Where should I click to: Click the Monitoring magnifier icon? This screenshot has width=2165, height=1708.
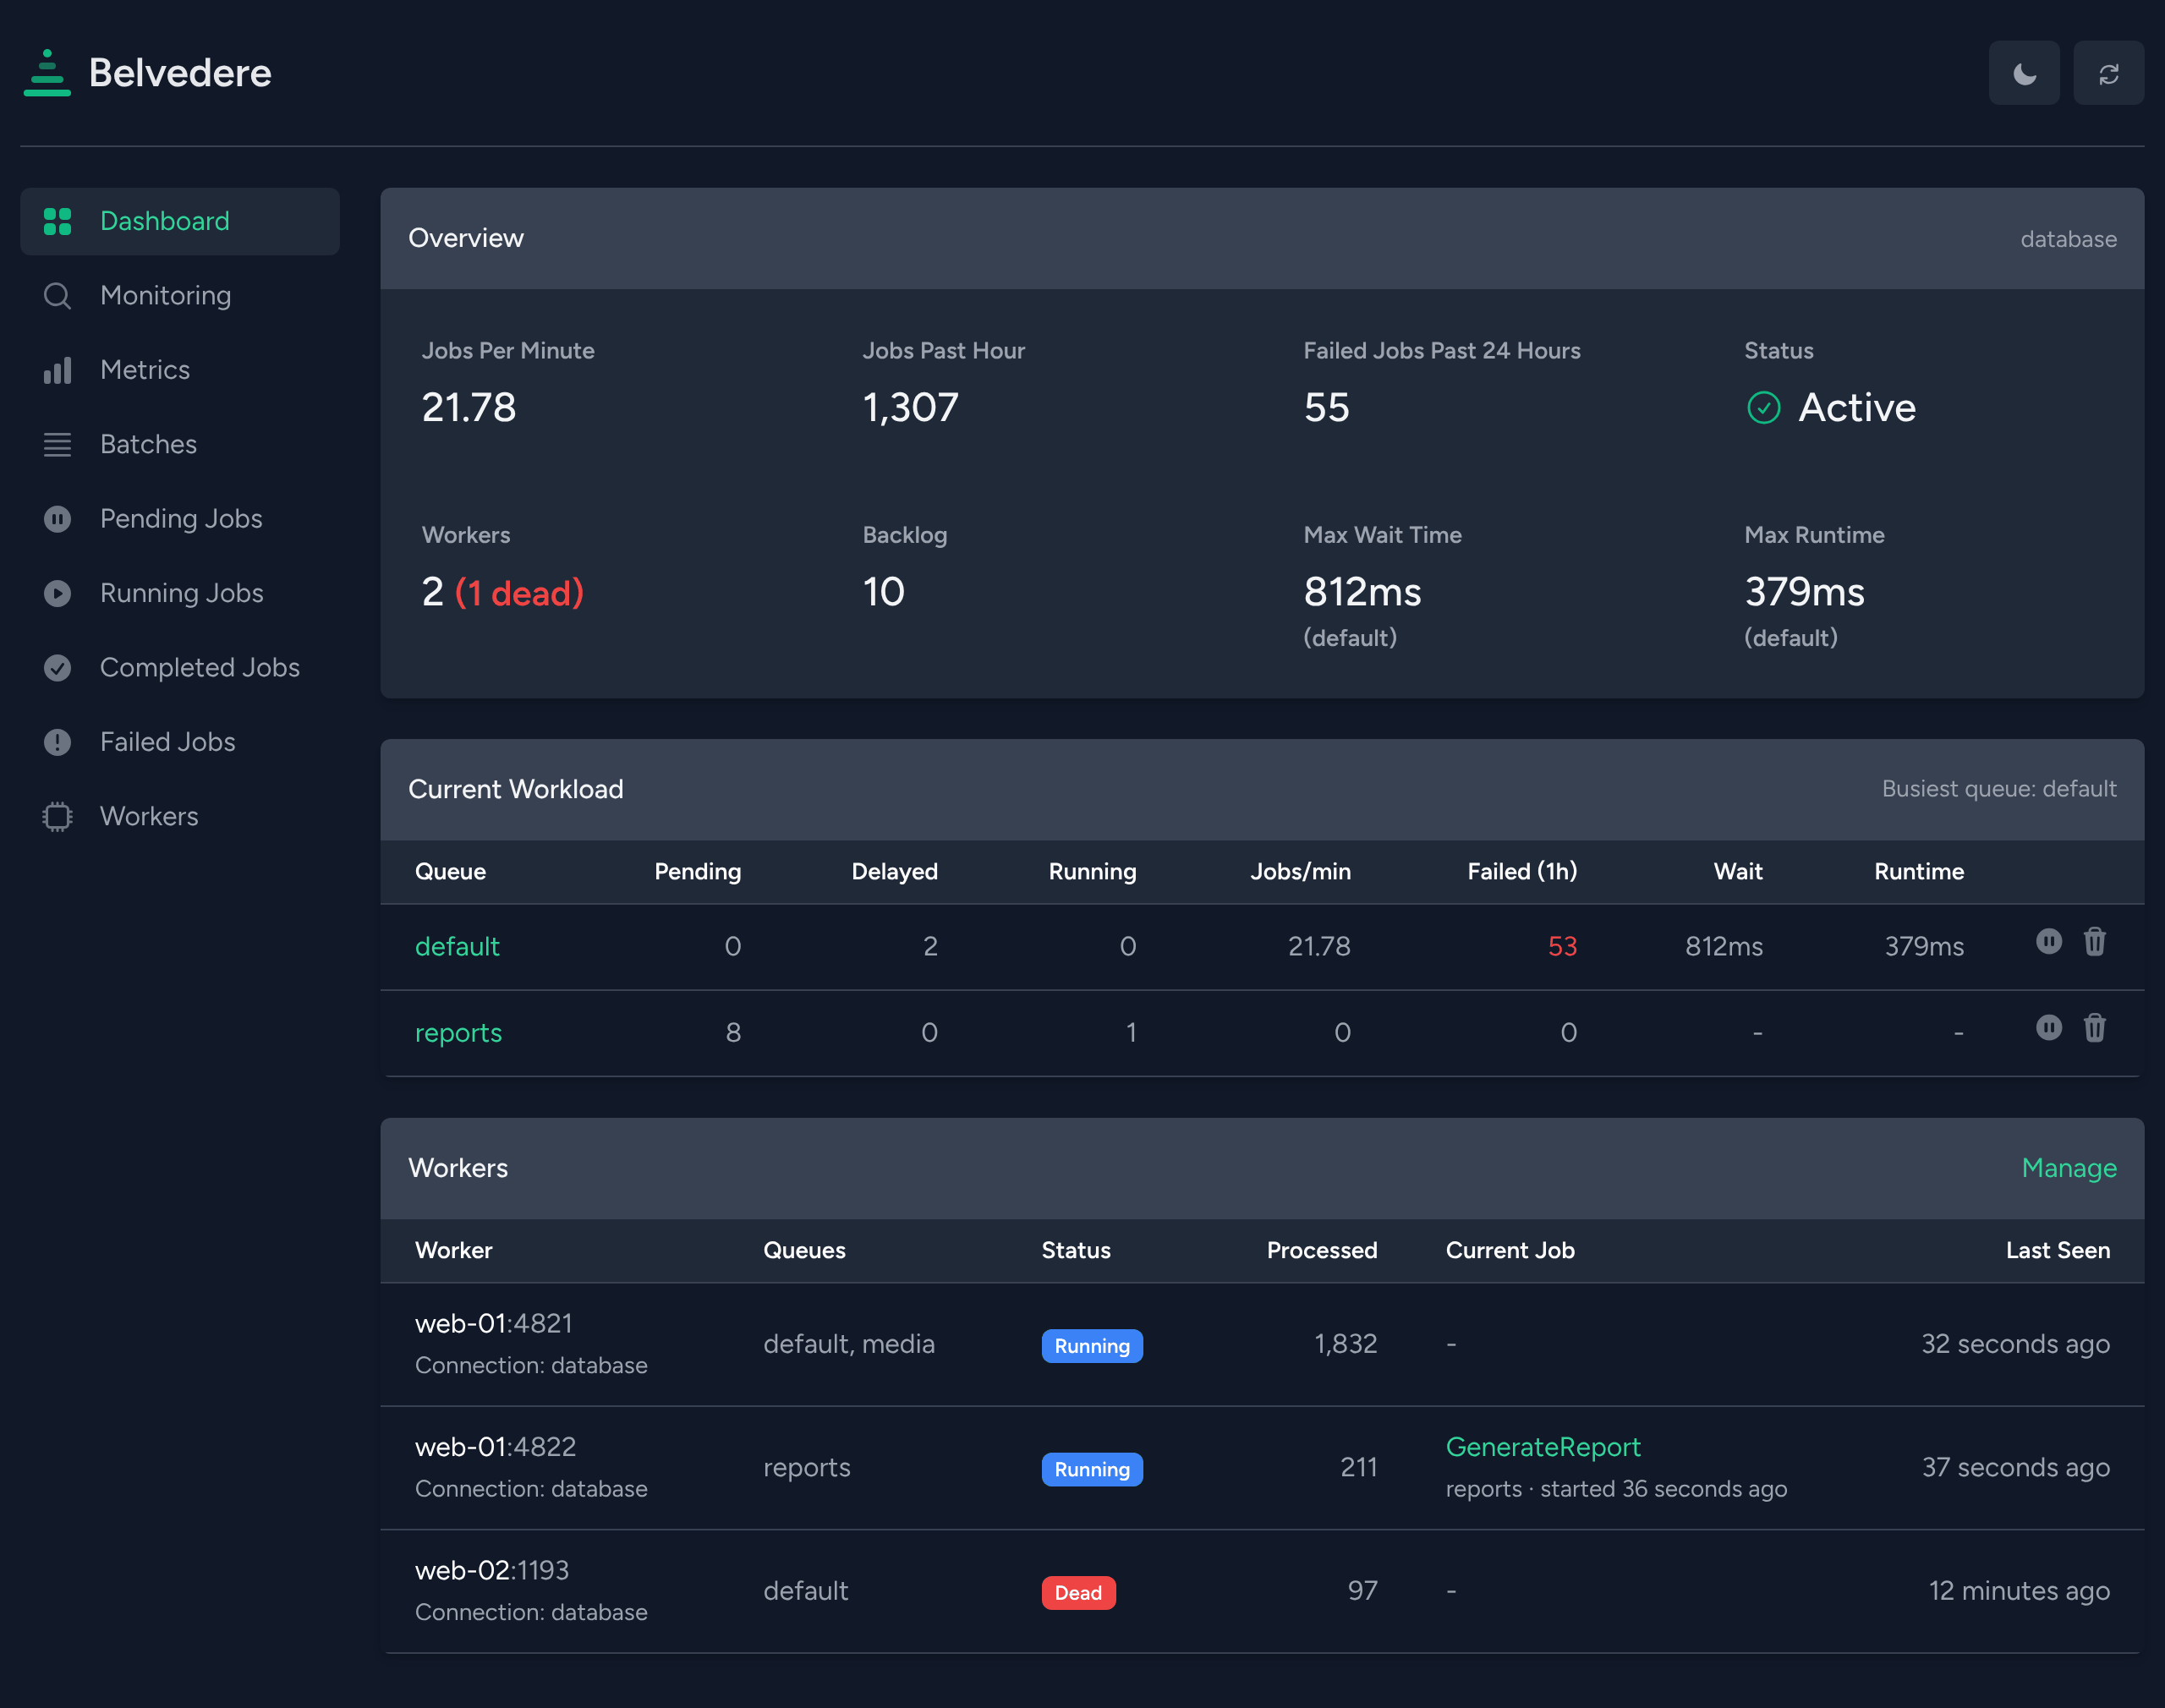(x=58, y=295)
